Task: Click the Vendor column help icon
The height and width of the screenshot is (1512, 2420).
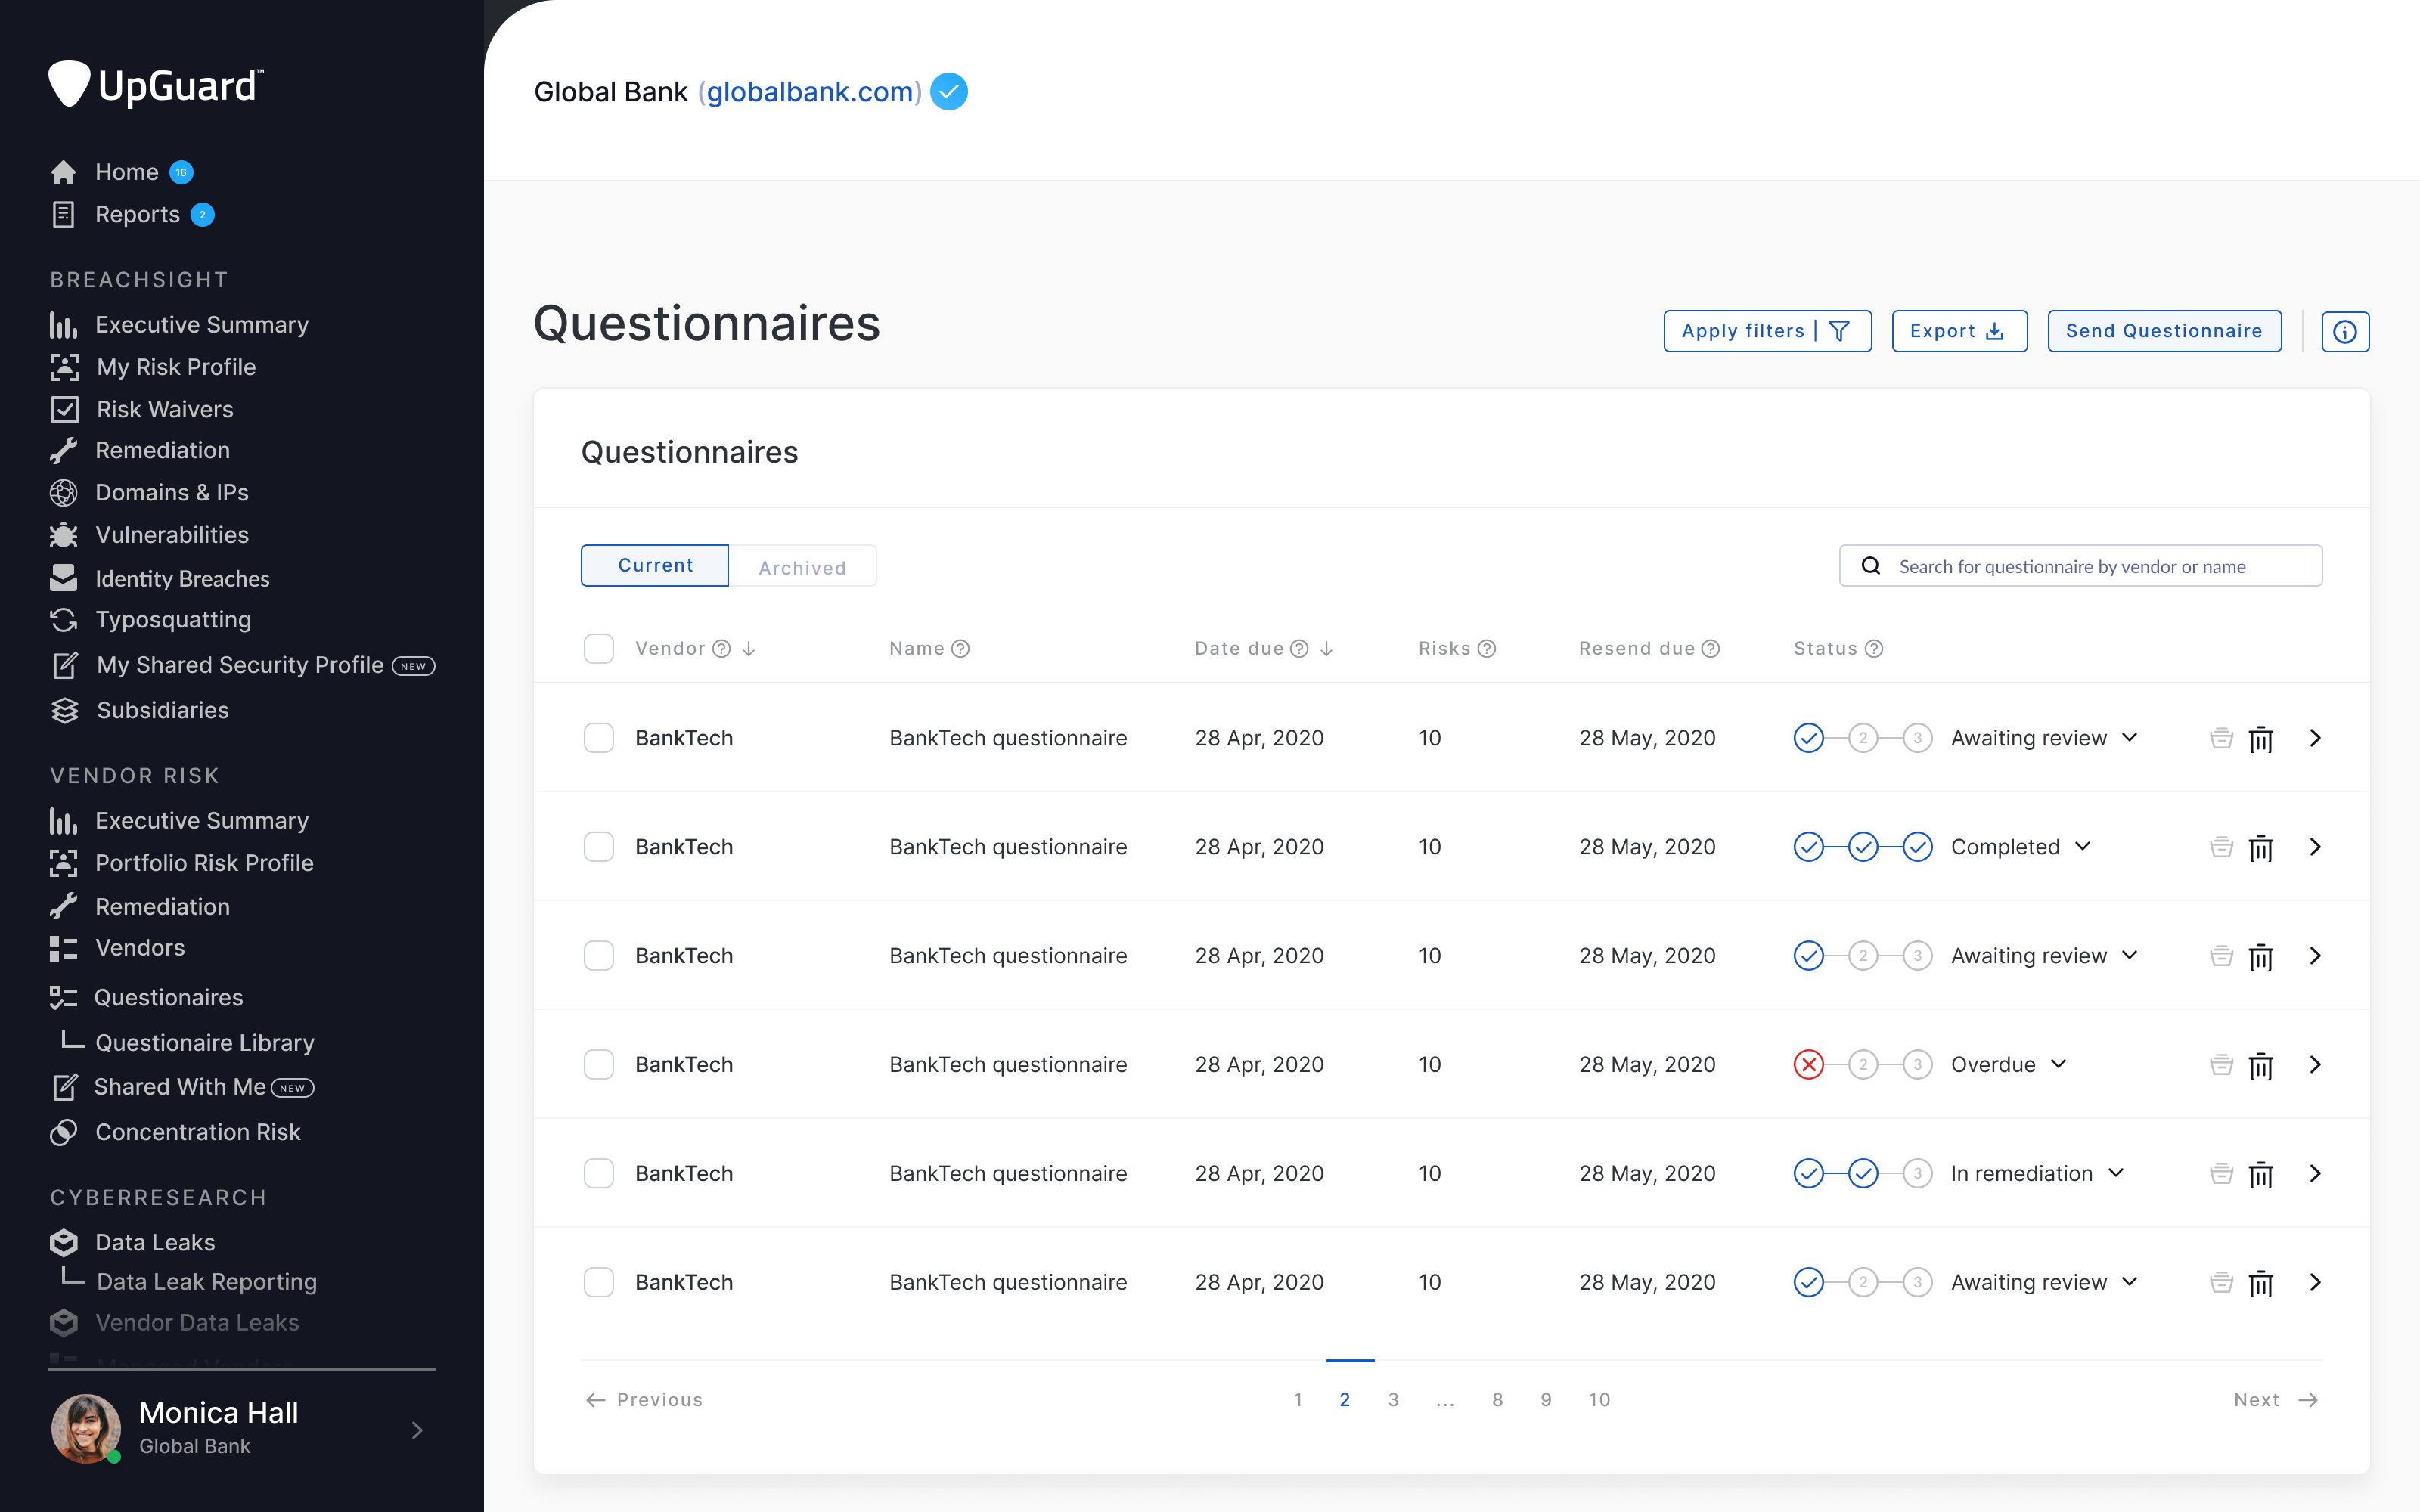Action: (721, 649)
